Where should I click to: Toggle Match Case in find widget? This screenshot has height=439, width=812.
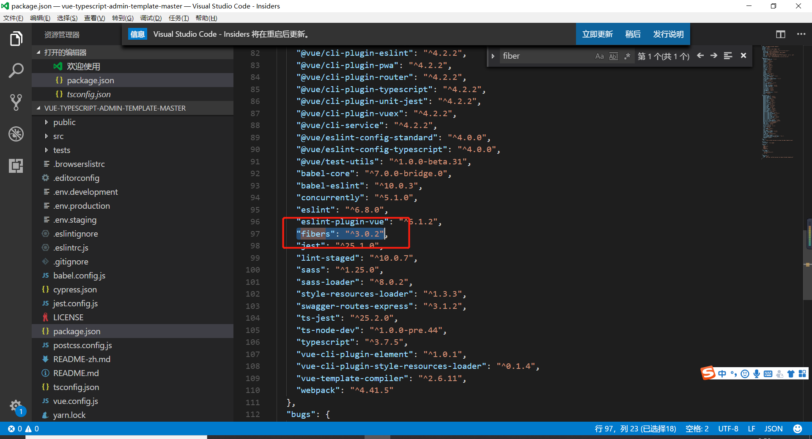coord(599,56)
